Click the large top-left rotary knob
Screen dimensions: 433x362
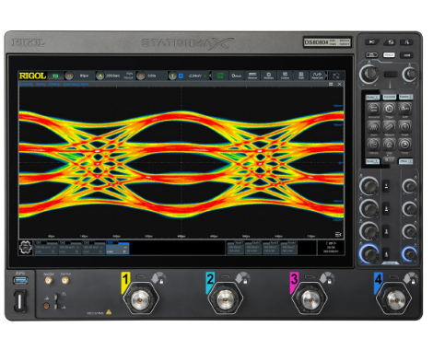[x=369, y=74]
